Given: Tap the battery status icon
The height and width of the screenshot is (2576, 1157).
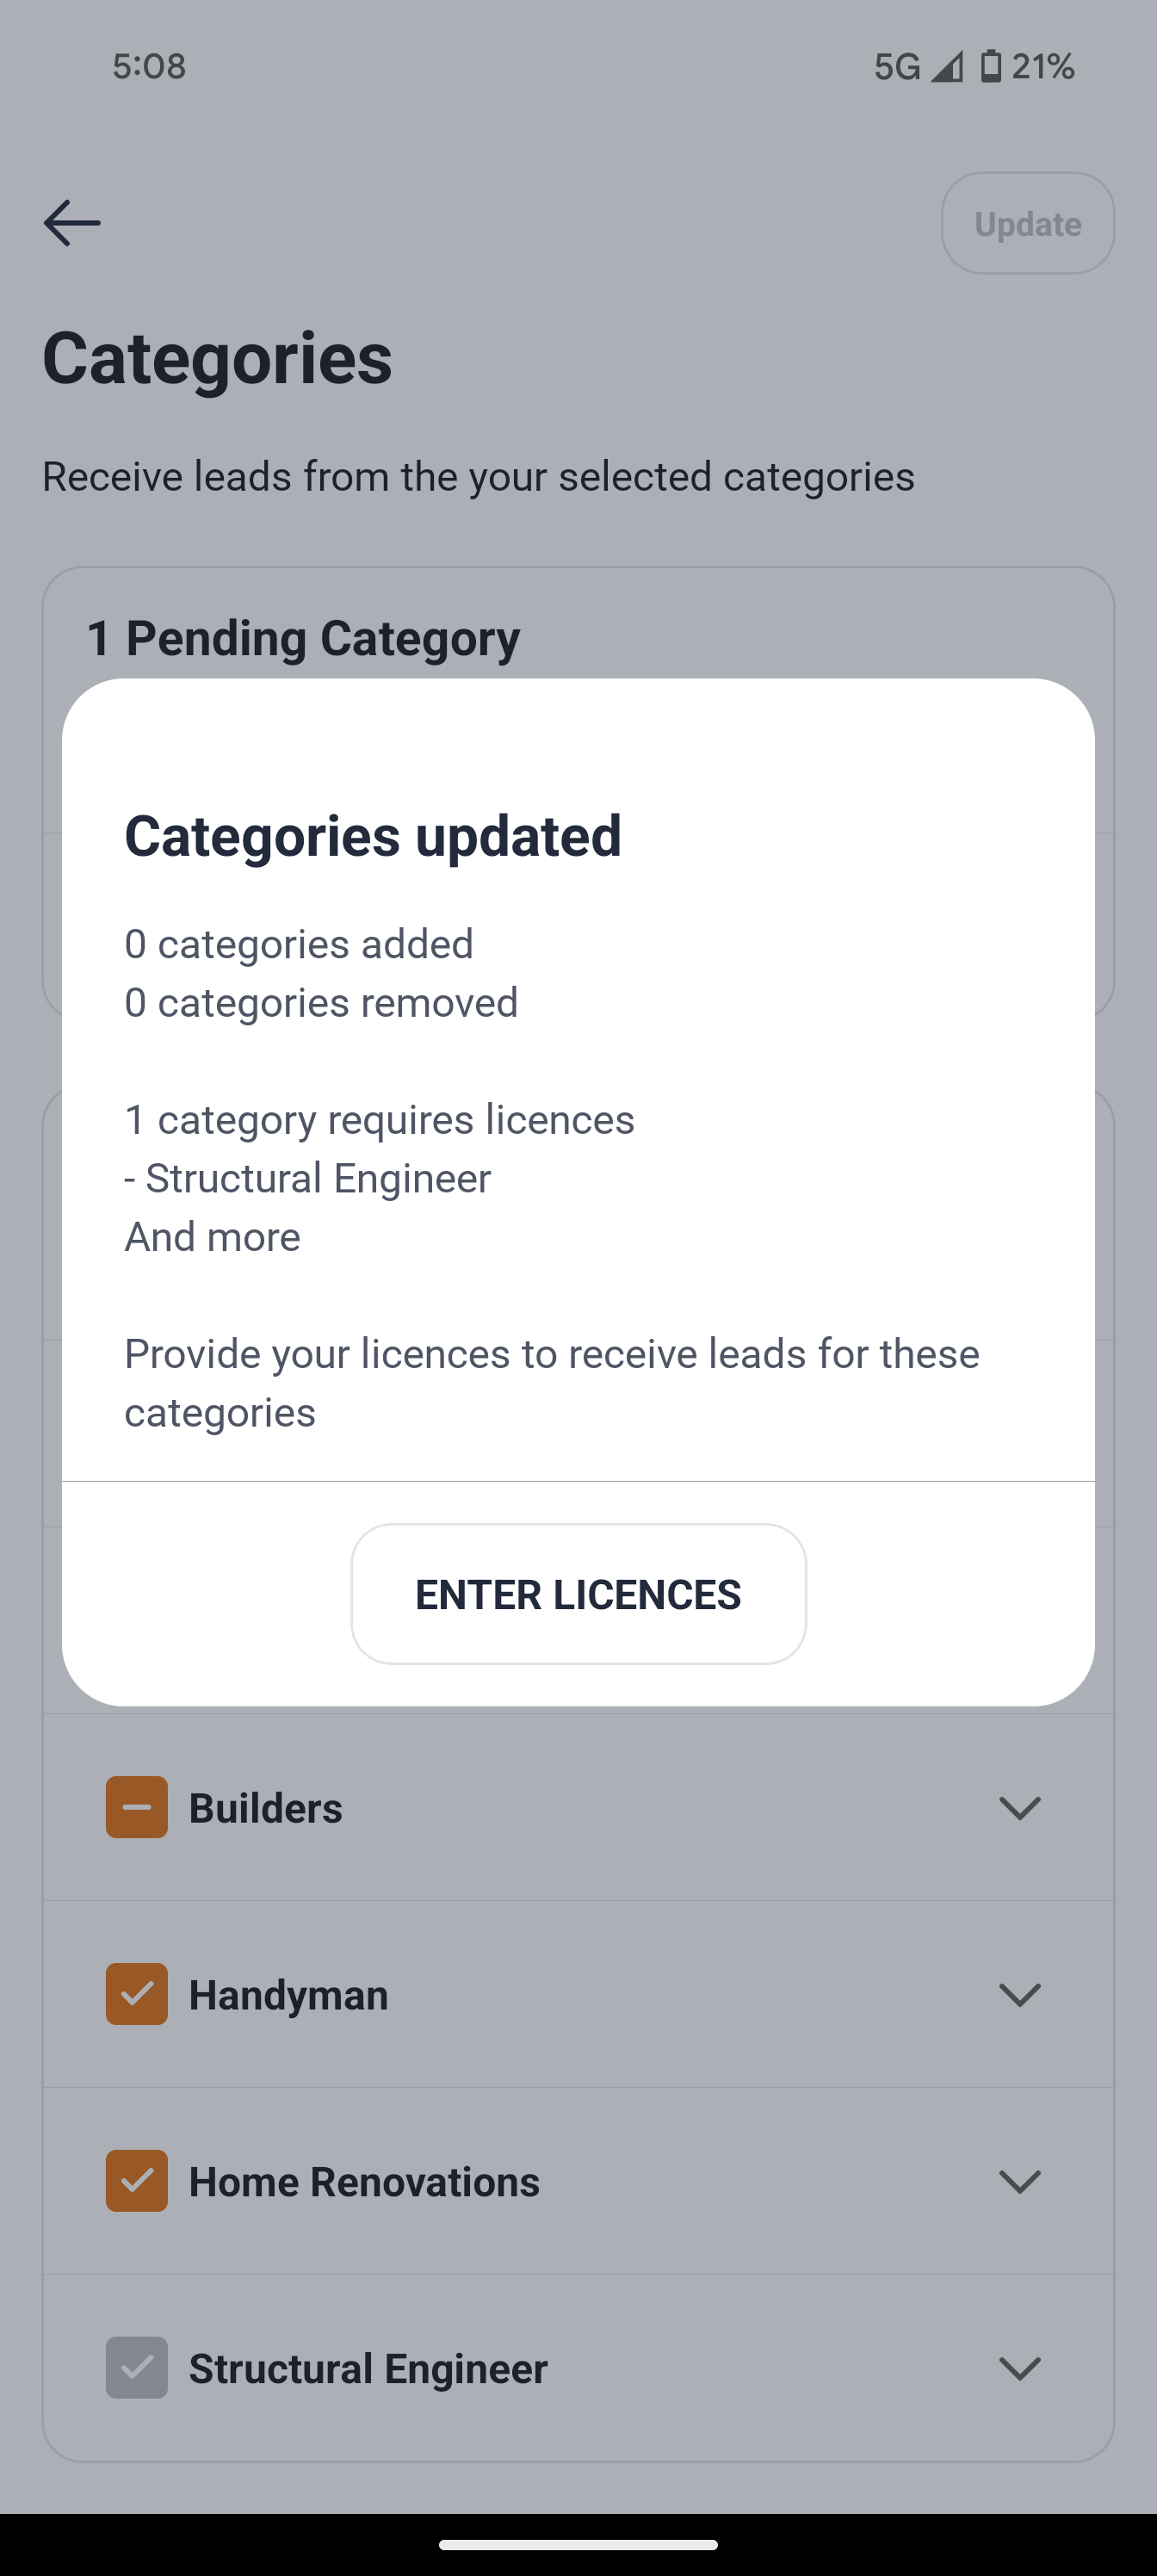Looking at the screenshot, I should (990, 67).
